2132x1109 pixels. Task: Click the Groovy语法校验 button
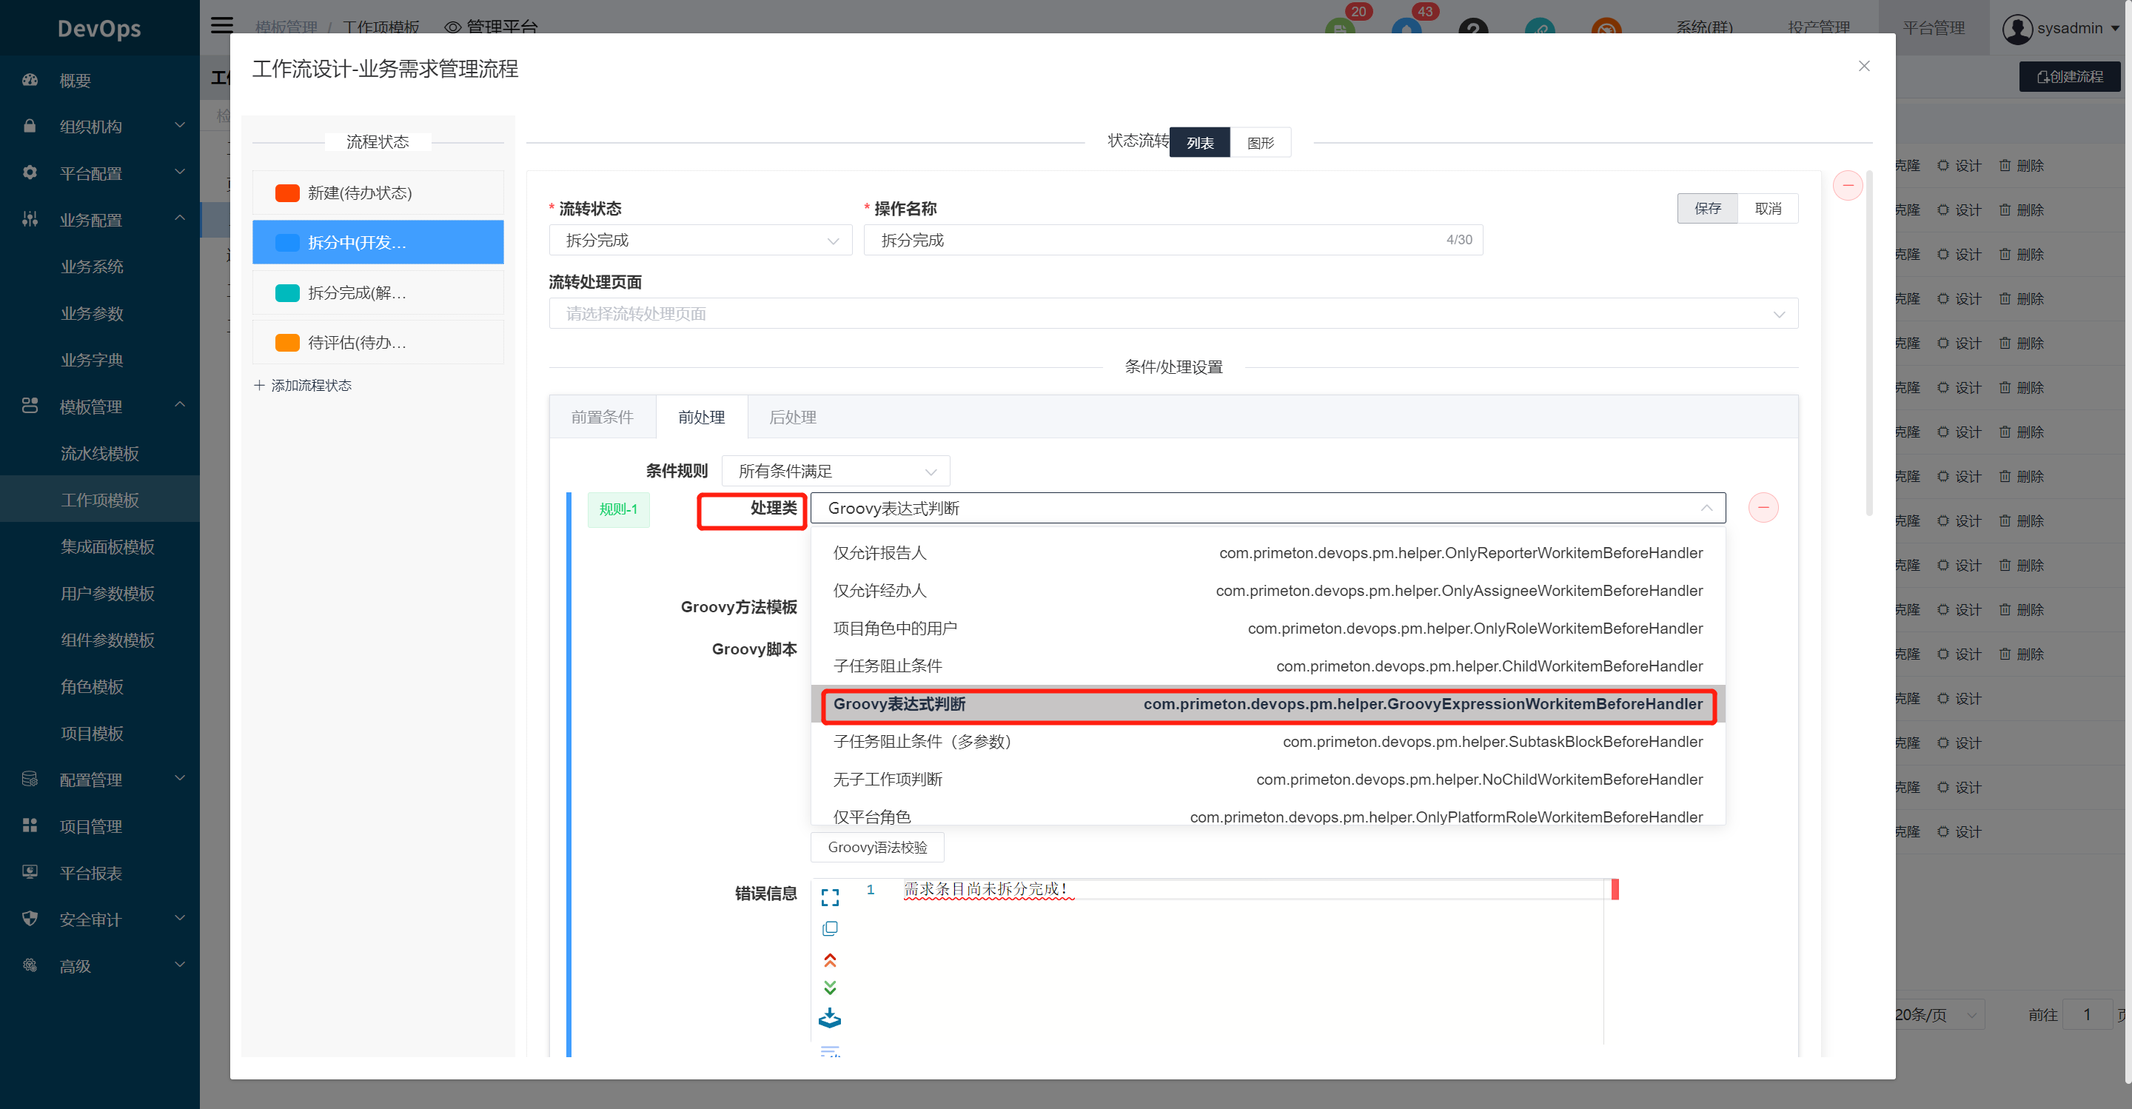point(876,847)
